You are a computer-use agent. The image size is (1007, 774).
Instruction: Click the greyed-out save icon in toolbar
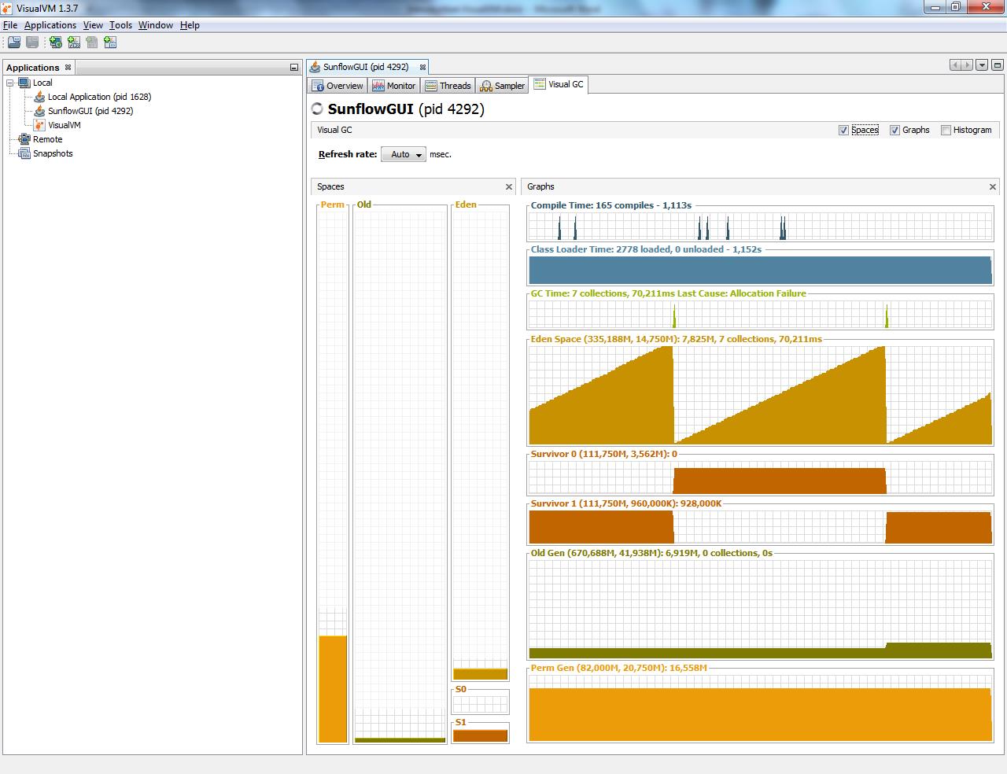coord(32,42)
